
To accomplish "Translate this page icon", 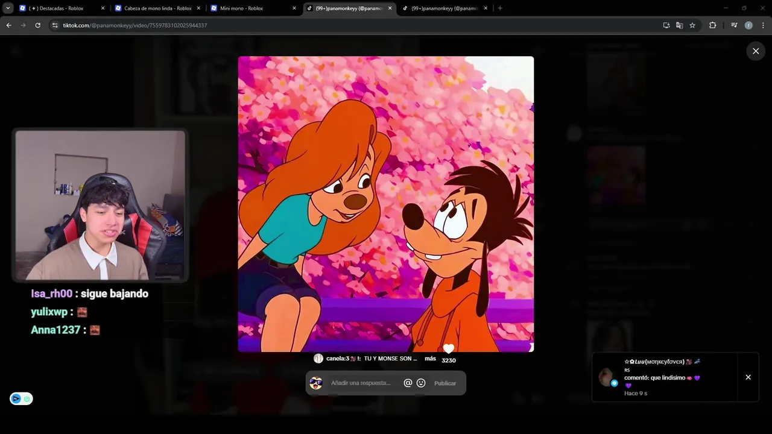I will pos(679,25).
